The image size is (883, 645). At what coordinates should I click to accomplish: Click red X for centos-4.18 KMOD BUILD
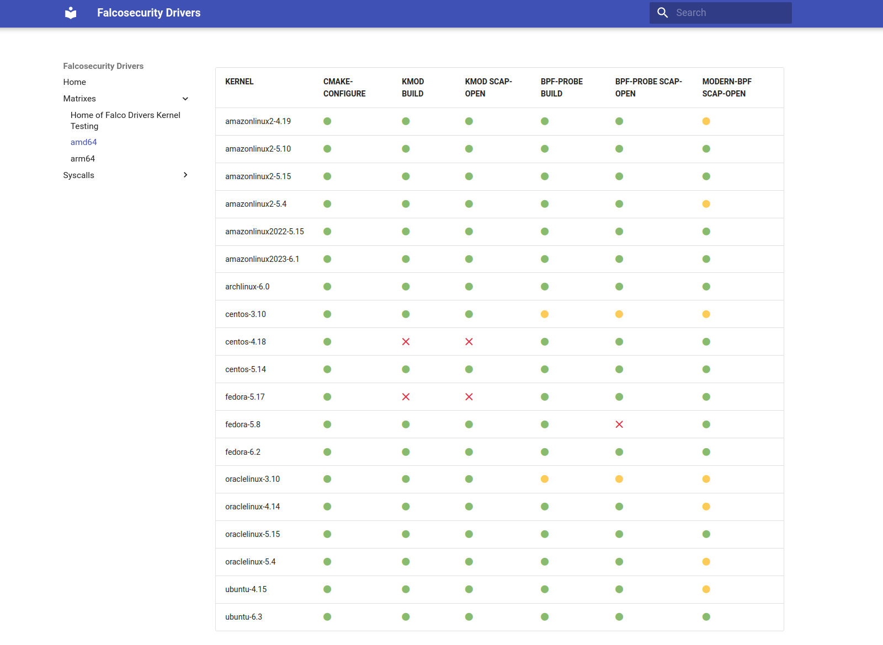tap(406, 342)
